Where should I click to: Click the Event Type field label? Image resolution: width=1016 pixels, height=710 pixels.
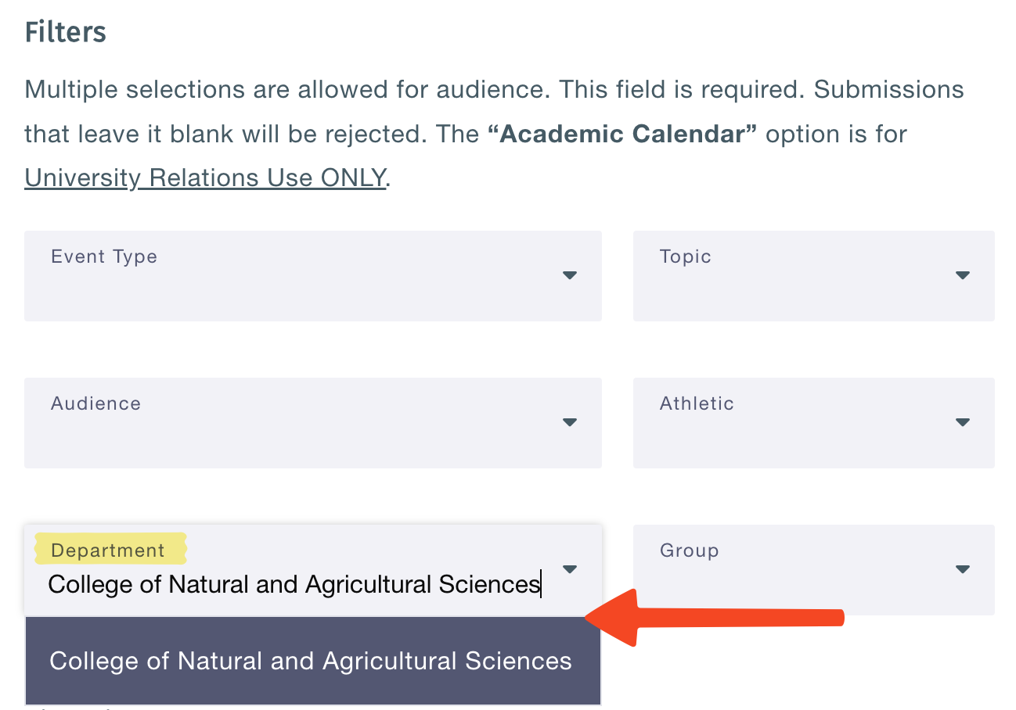coord(104,256)
